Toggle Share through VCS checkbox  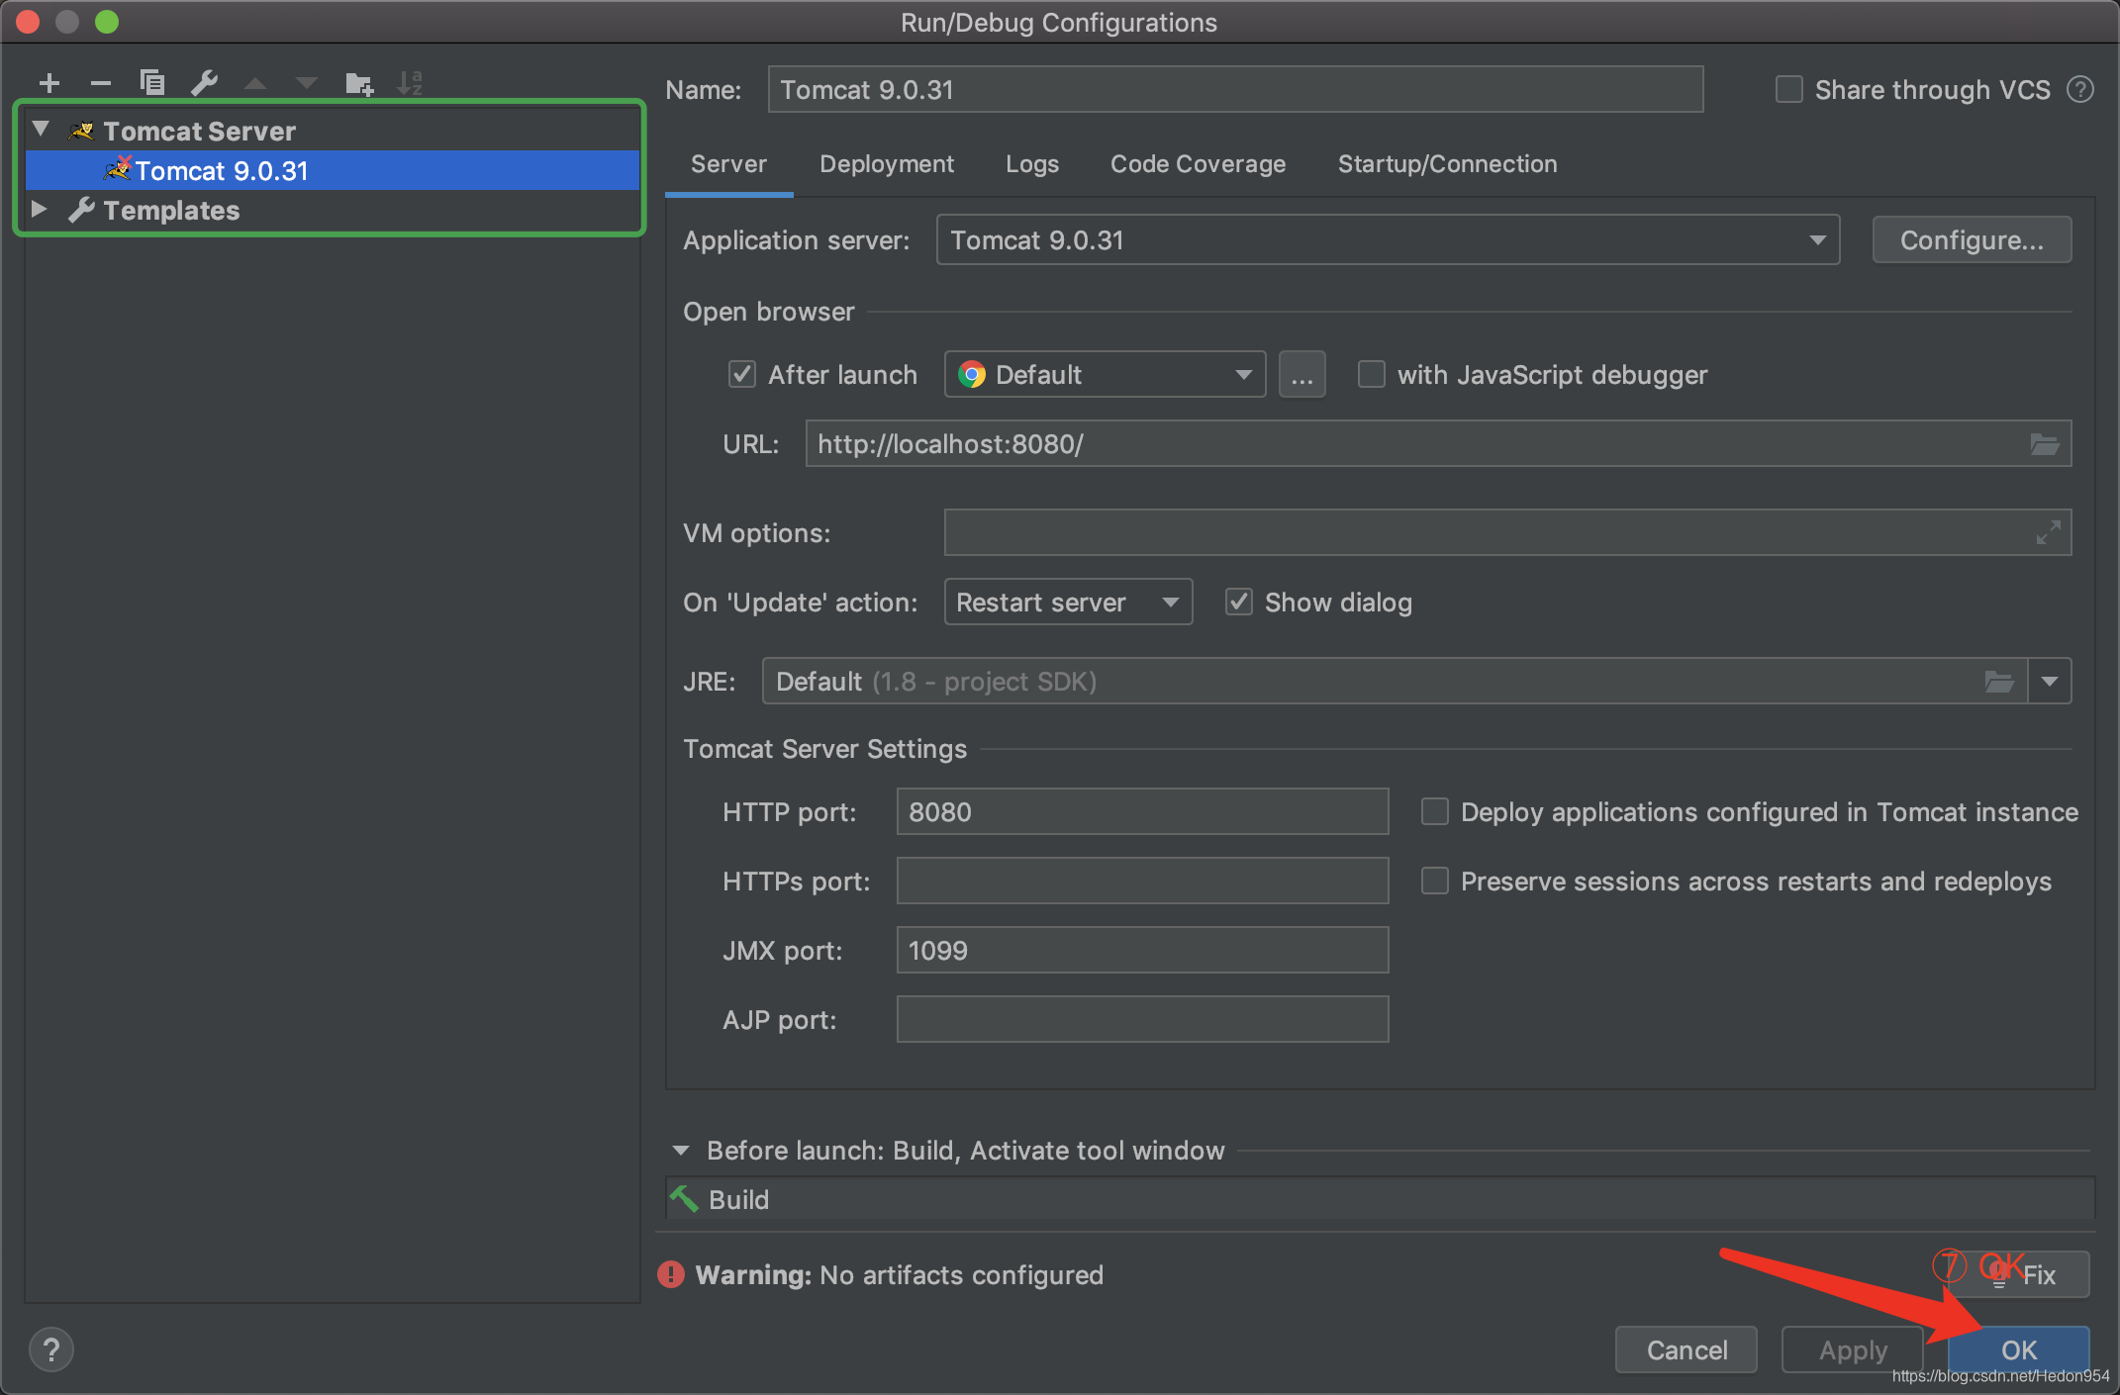point(1789,90)
